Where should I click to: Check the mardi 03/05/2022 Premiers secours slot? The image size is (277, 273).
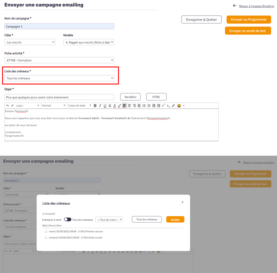(46, 231)
